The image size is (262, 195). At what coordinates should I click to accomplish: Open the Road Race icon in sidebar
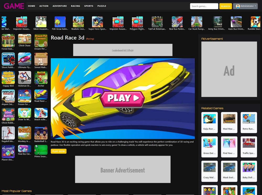pos(41,94)
